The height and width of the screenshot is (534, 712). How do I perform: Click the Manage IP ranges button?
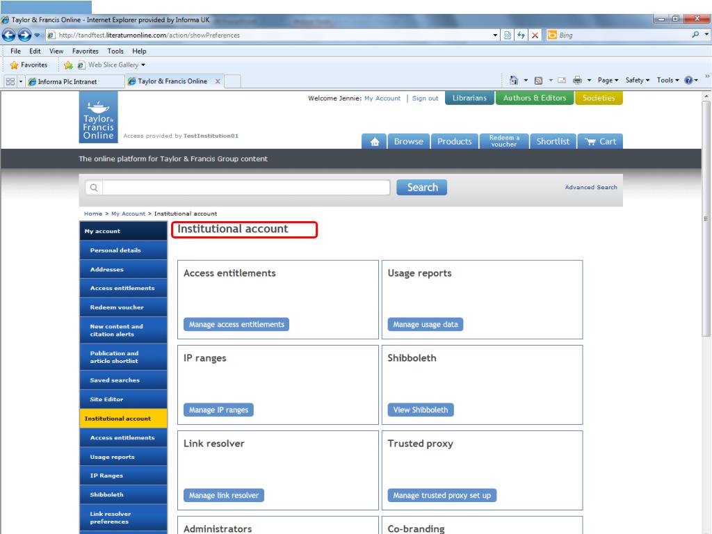click(218, 410)
